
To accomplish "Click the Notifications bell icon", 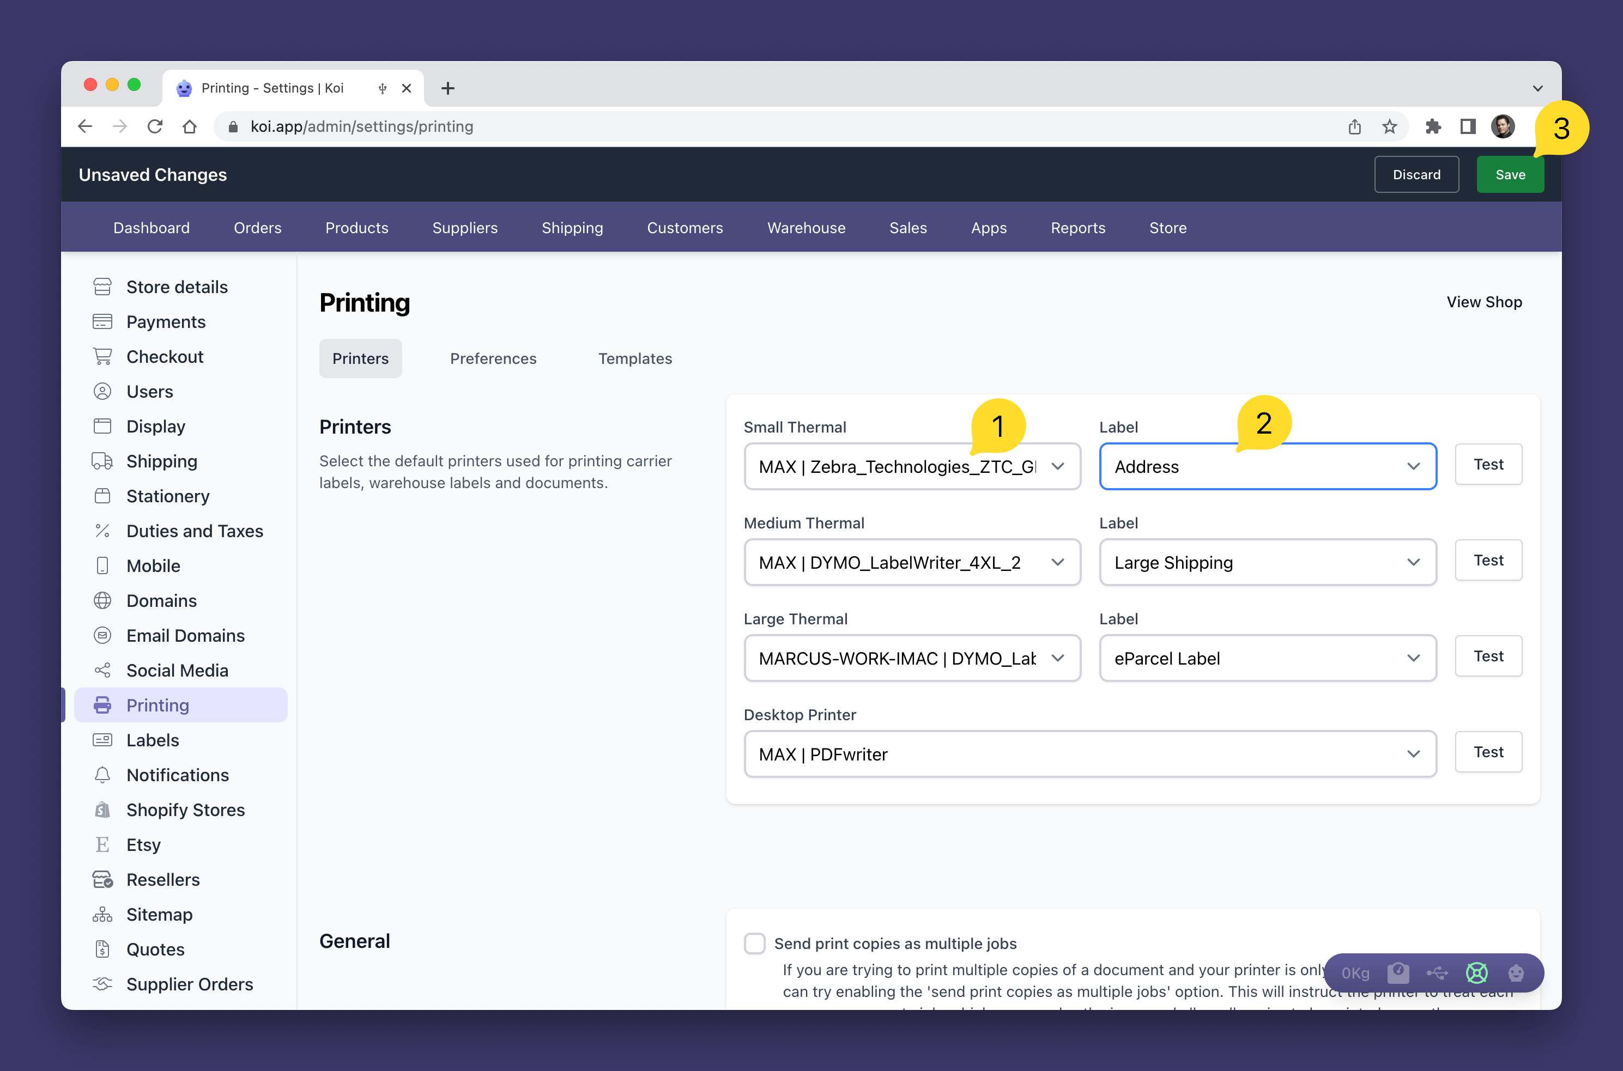I will tap(102, 775).
